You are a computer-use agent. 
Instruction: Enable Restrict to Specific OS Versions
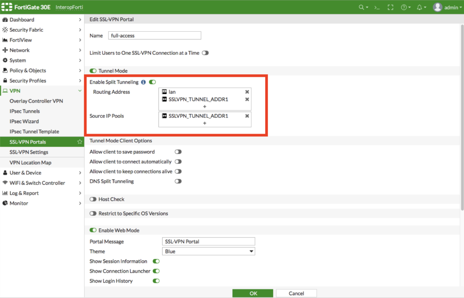coord(93,213)
